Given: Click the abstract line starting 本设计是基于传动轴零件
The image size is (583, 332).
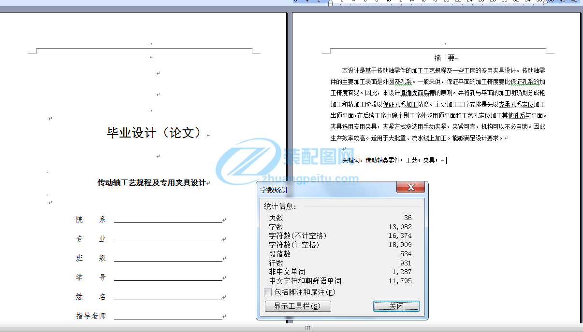Looking at the screenshot, I should [443, 70].
